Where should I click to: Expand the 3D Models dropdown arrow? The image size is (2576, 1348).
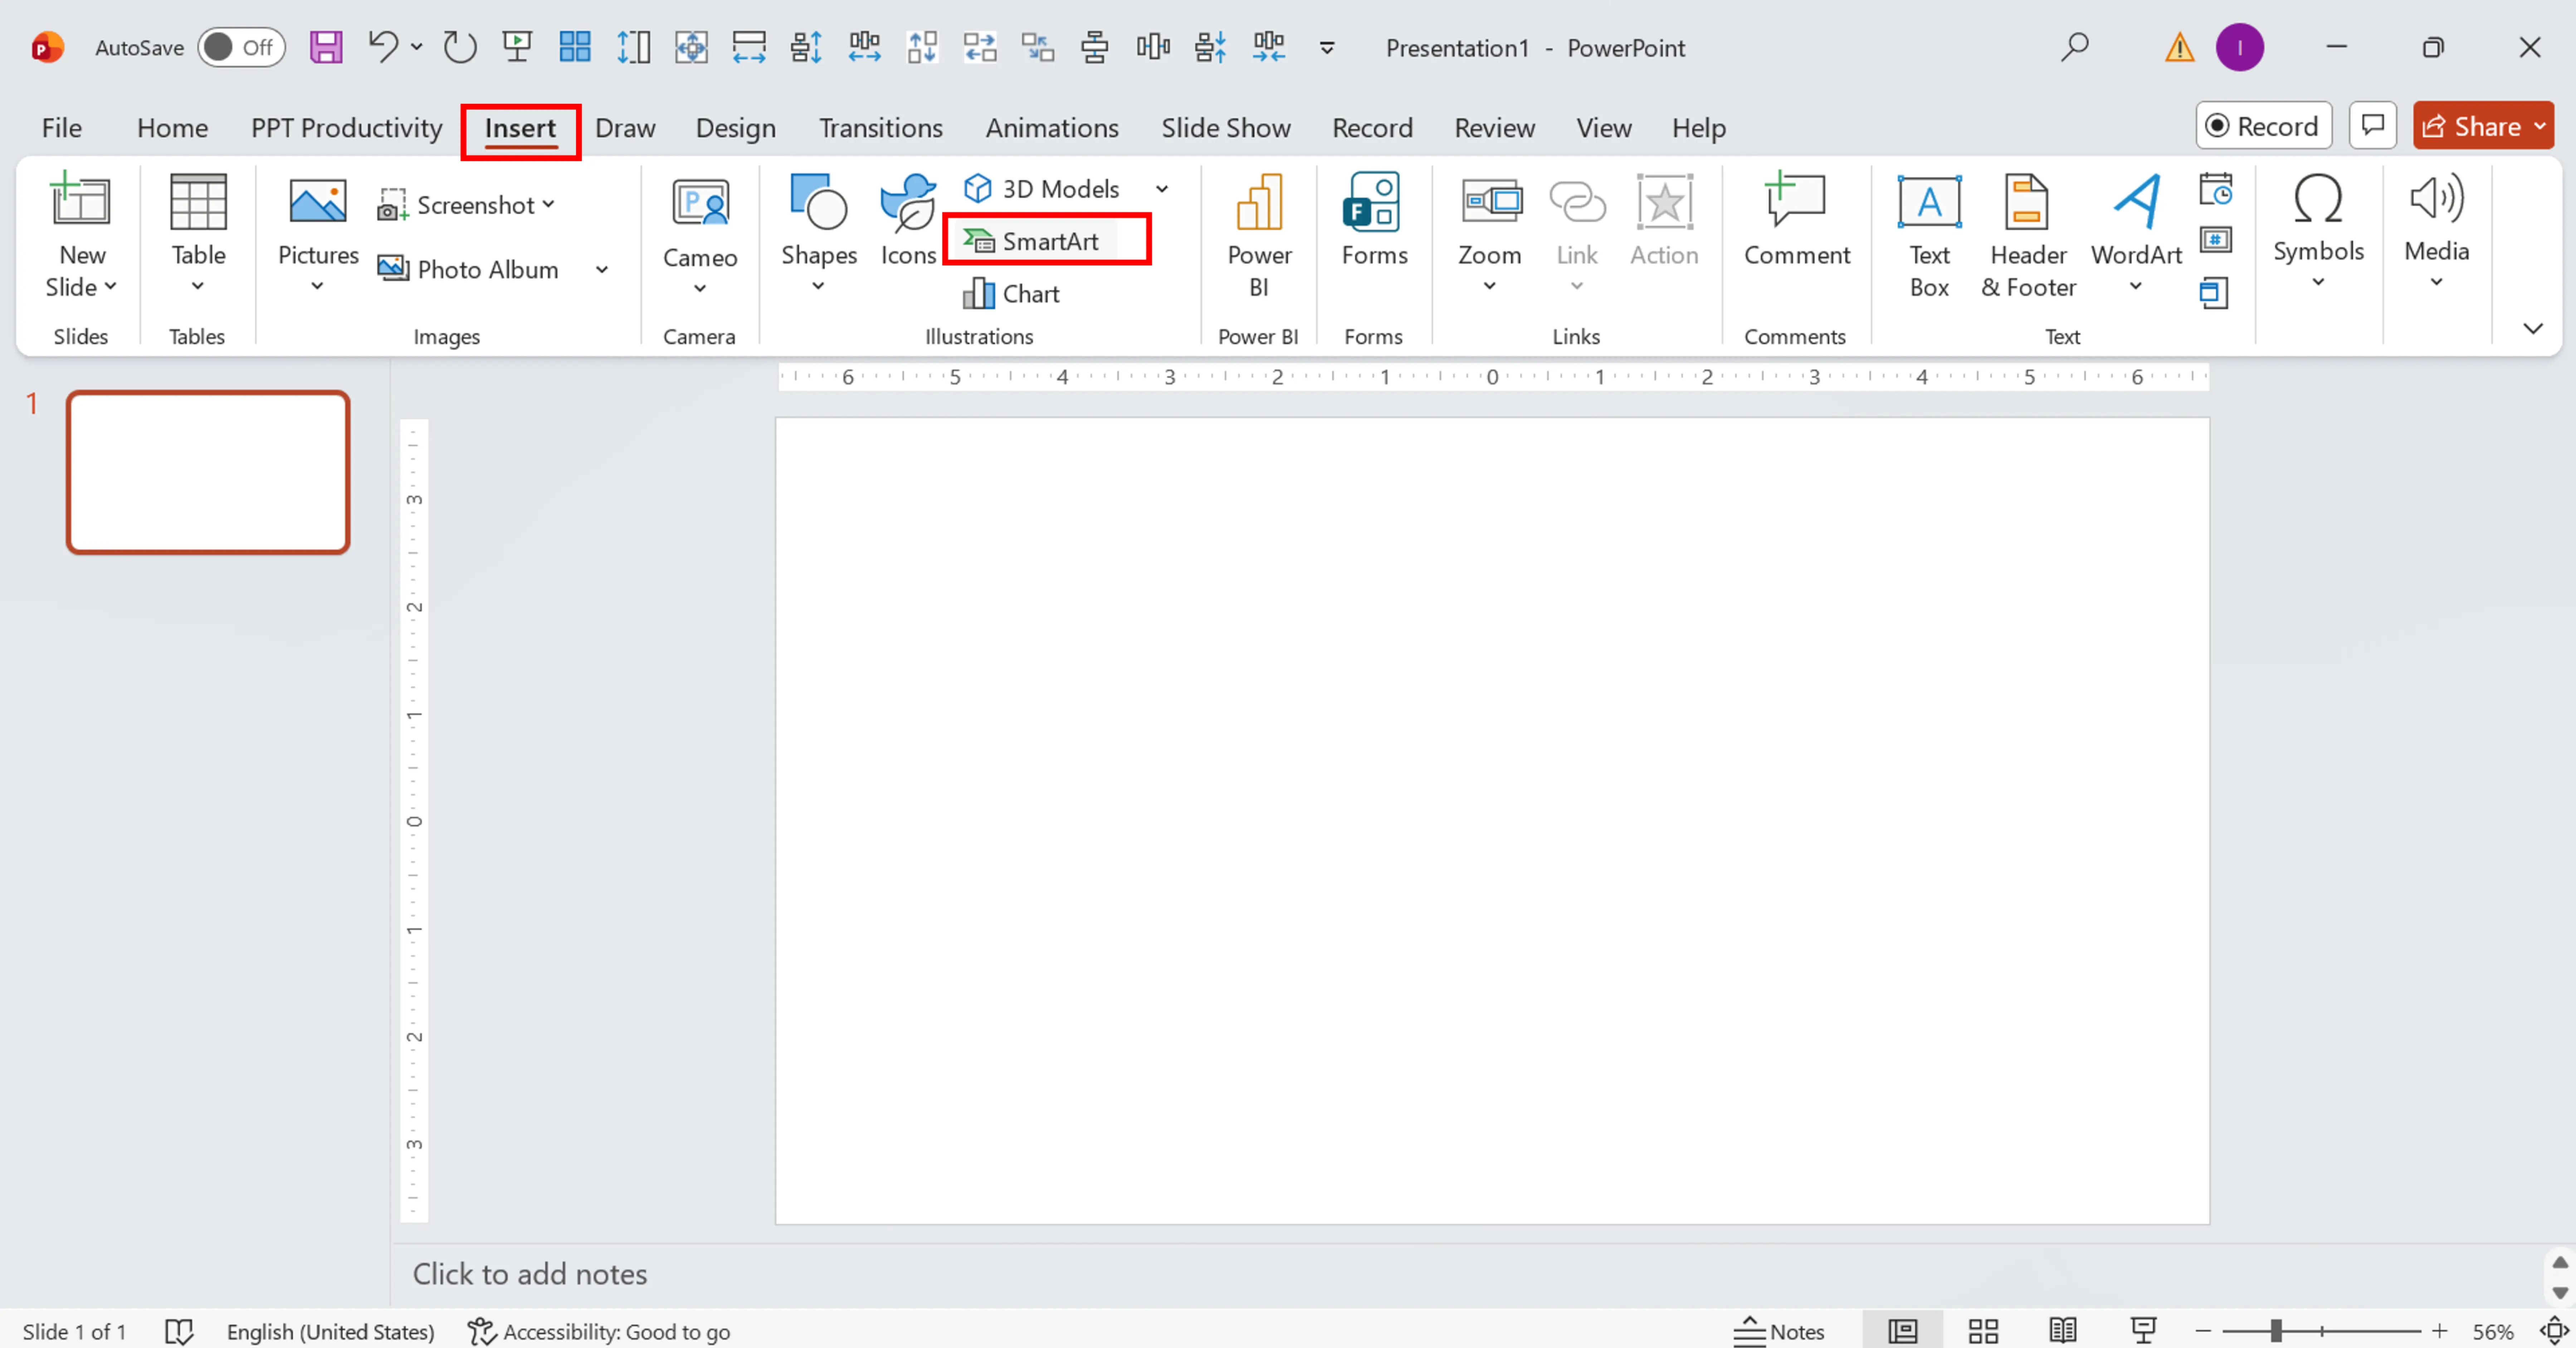[1162, 188]
